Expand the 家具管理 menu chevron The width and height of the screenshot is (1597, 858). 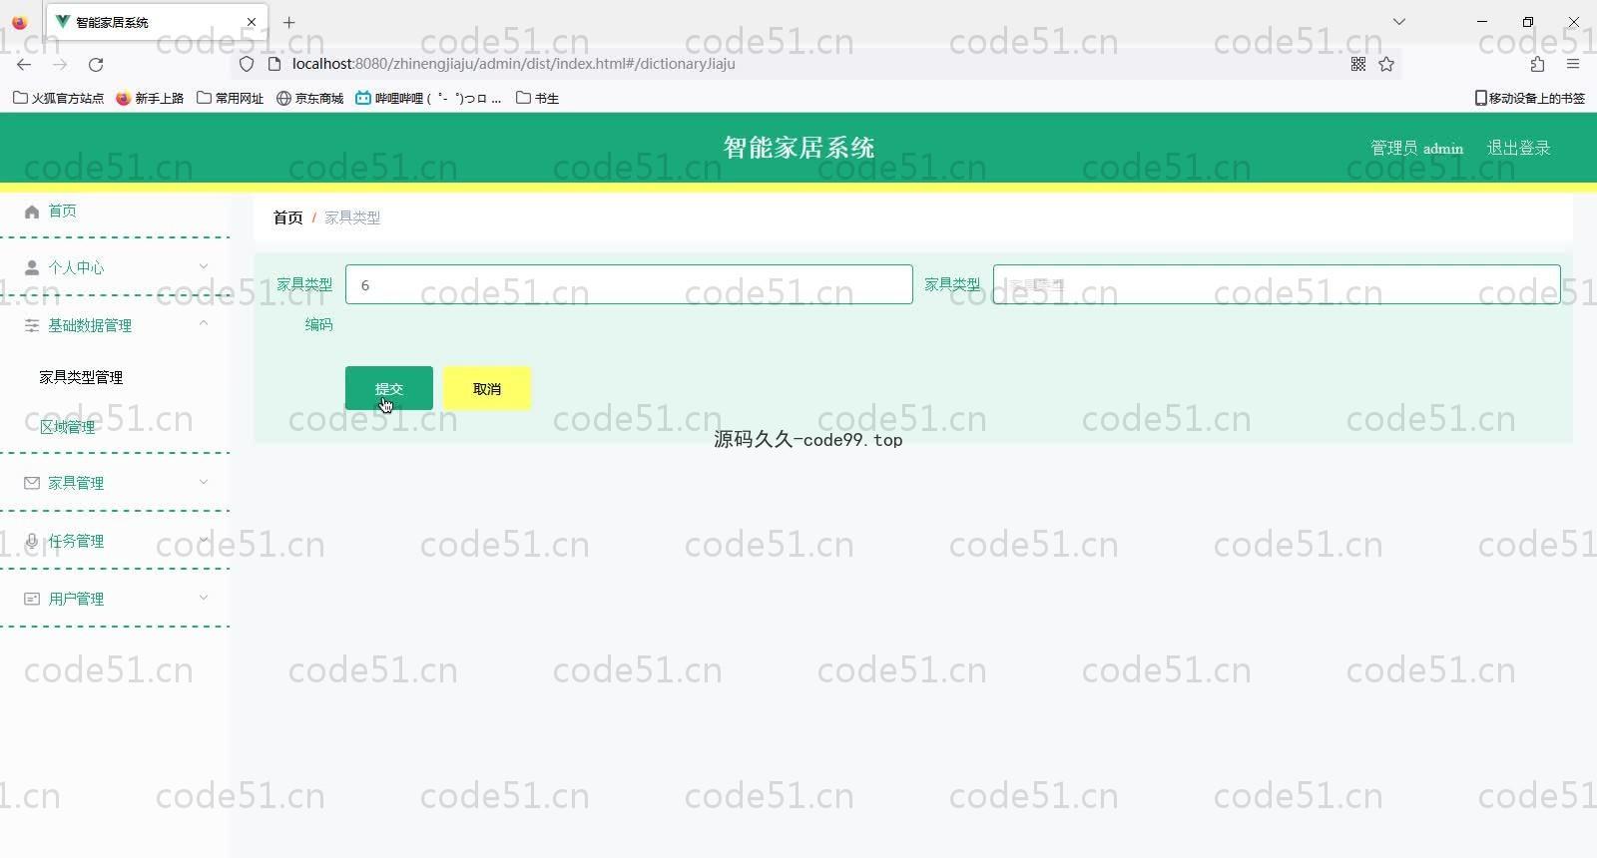click(204, 482)
